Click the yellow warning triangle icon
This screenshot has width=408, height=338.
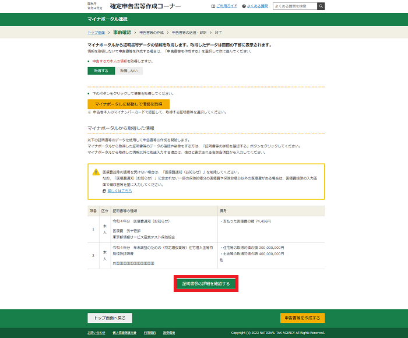tap(96, 172)
